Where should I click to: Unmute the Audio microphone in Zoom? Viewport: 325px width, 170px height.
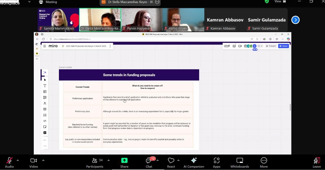(9, 163)
